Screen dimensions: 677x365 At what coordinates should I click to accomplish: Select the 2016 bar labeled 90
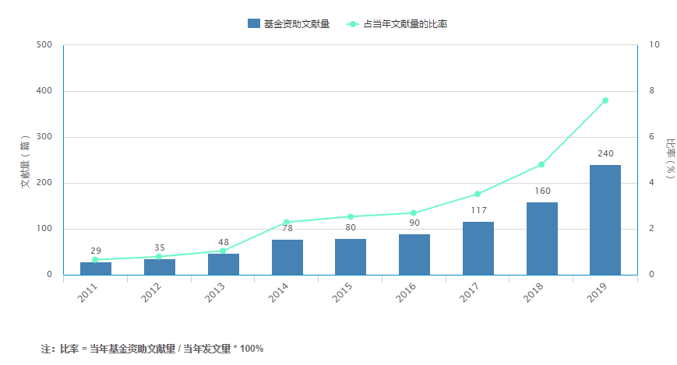pos(414,254)
